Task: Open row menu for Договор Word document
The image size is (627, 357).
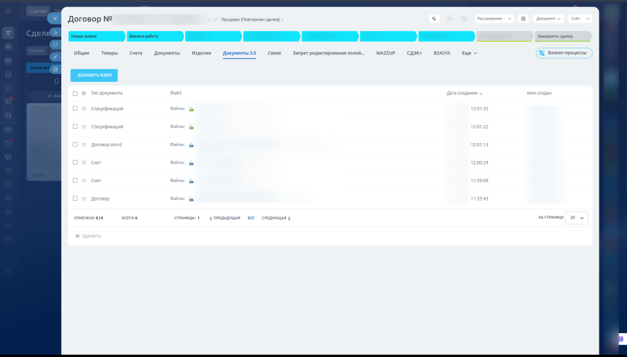Action: pyautogui.click(x=84, y=145)
